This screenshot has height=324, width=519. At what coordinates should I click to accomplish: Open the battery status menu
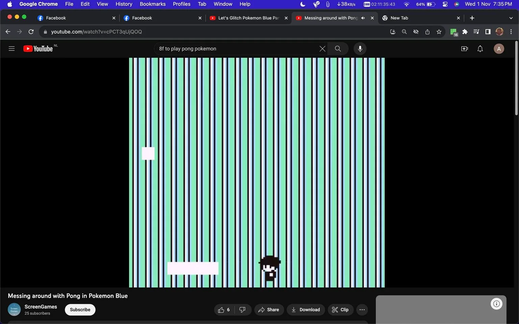tap(426, 4)
